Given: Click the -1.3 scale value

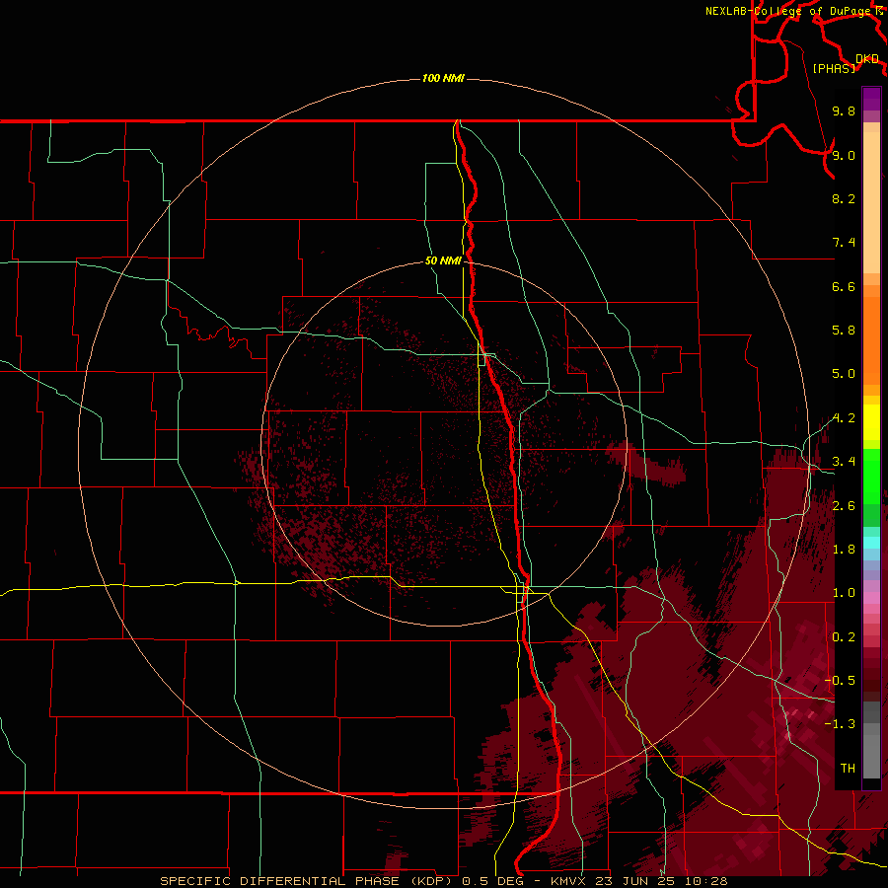Looking at the screenshot, I should point(840,724).
